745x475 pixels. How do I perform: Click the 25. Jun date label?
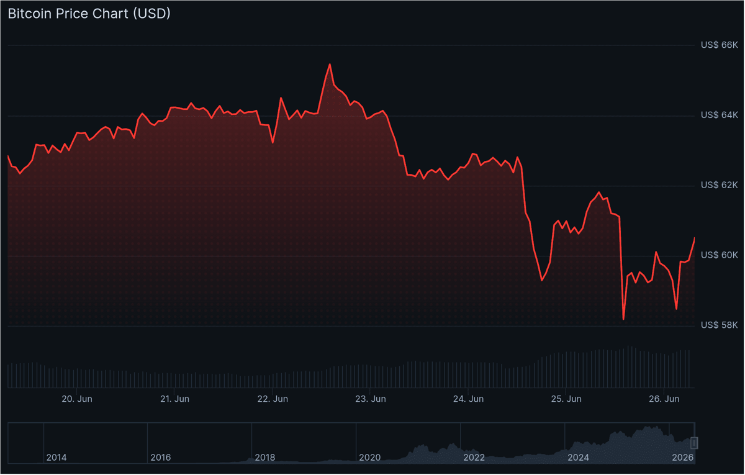[566, 399]
